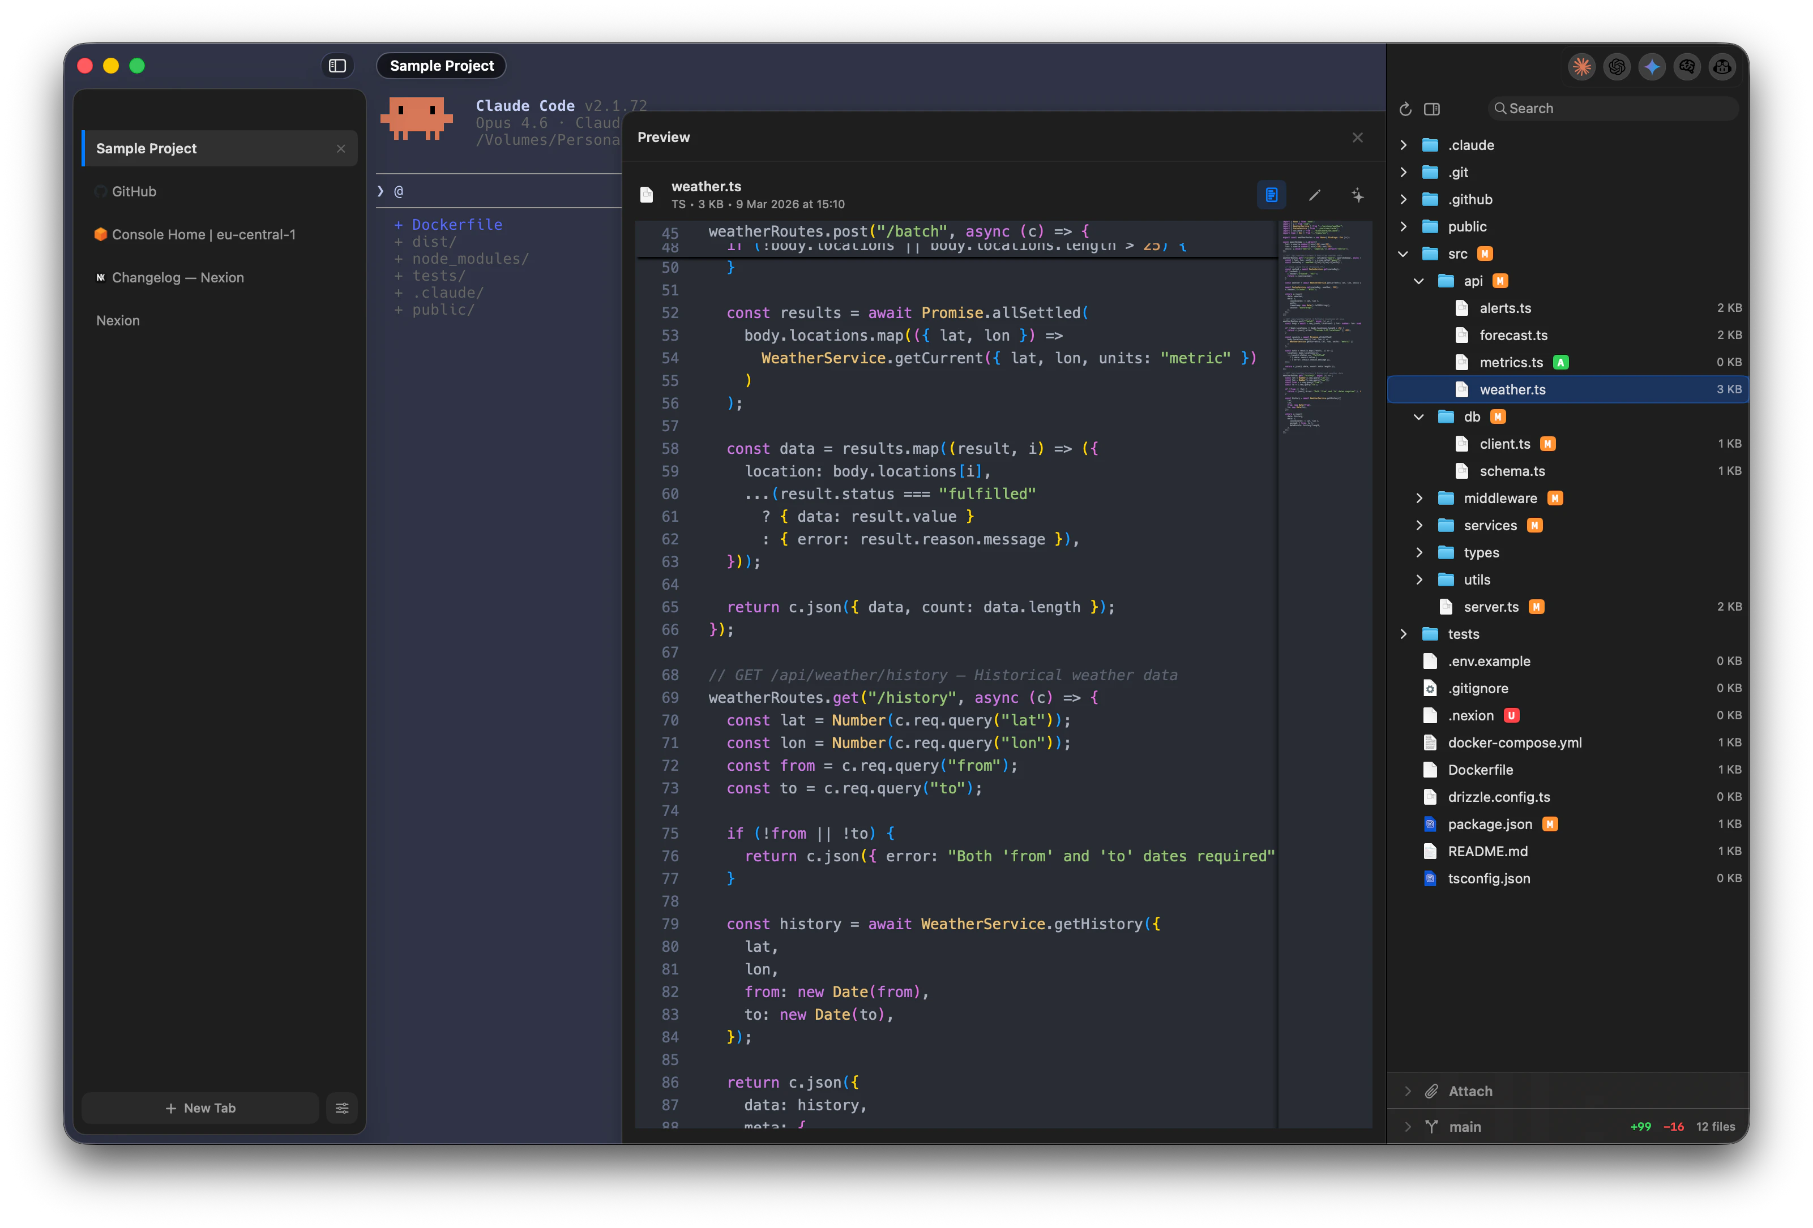
Task: Toggle the left sidebar visibility
Action: (x=337, y=66)
